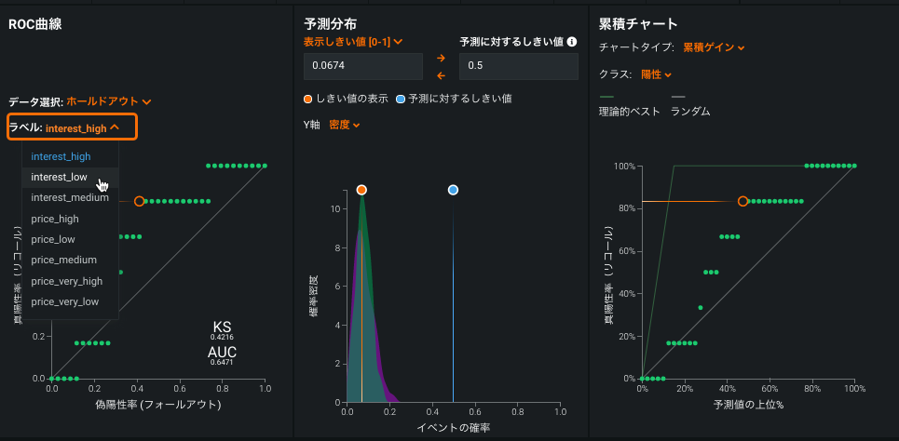Open the Y軸 密度 dropdown
This screenshot has height=441, width=899.
(x=345, y=125)
